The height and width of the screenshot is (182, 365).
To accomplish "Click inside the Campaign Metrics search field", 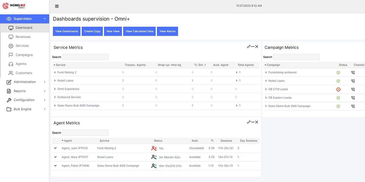I will pos(296,57).
